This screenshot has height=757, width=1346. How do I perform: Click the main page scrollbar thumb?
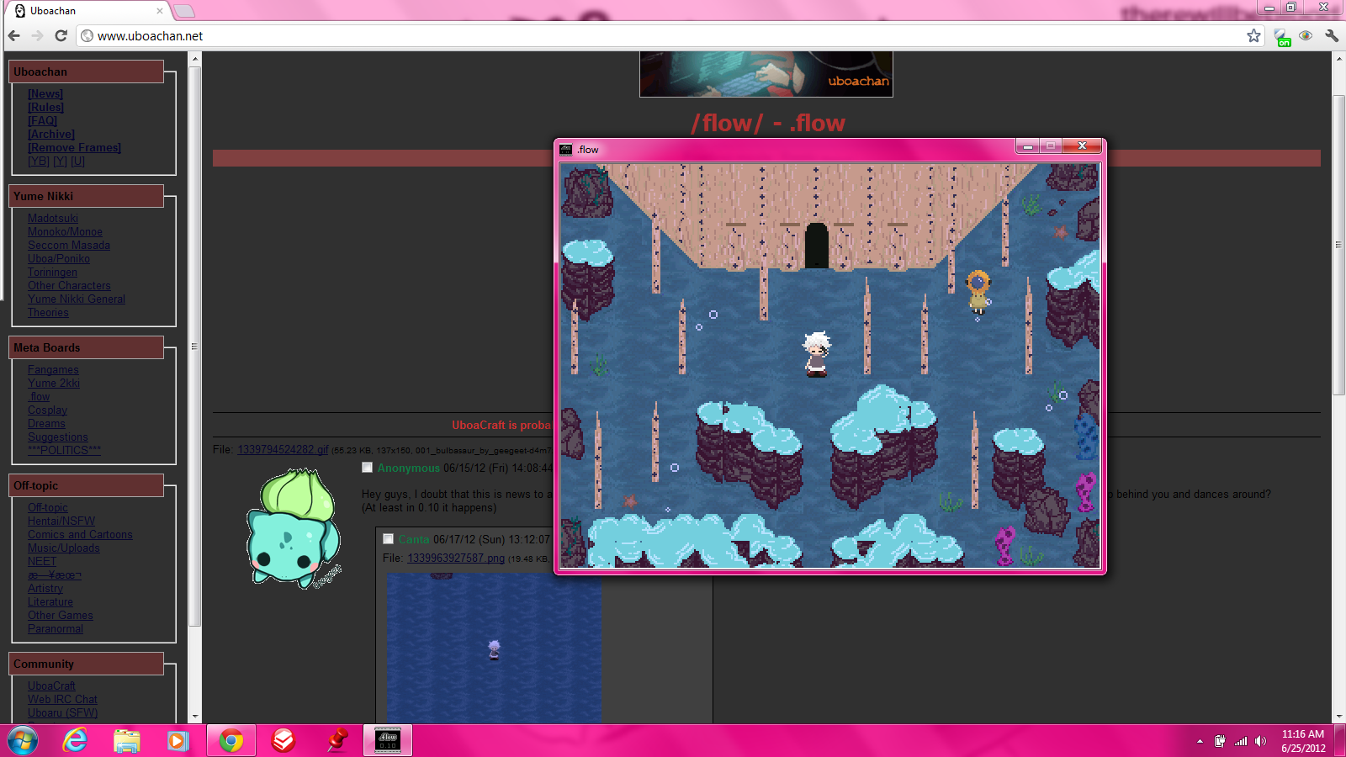coord(1338,245)
